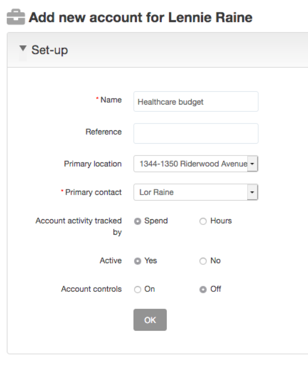Turn Account controls On
The width and height of the screenshot is (308, 372).
(138, 290)
